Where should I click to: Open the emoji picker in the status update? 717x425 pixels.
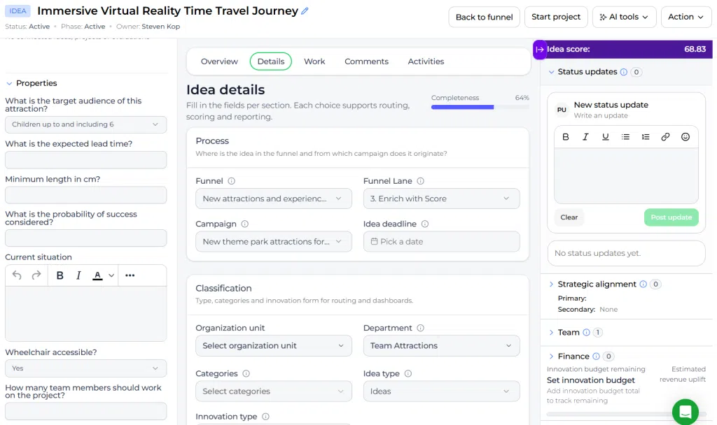685,137
